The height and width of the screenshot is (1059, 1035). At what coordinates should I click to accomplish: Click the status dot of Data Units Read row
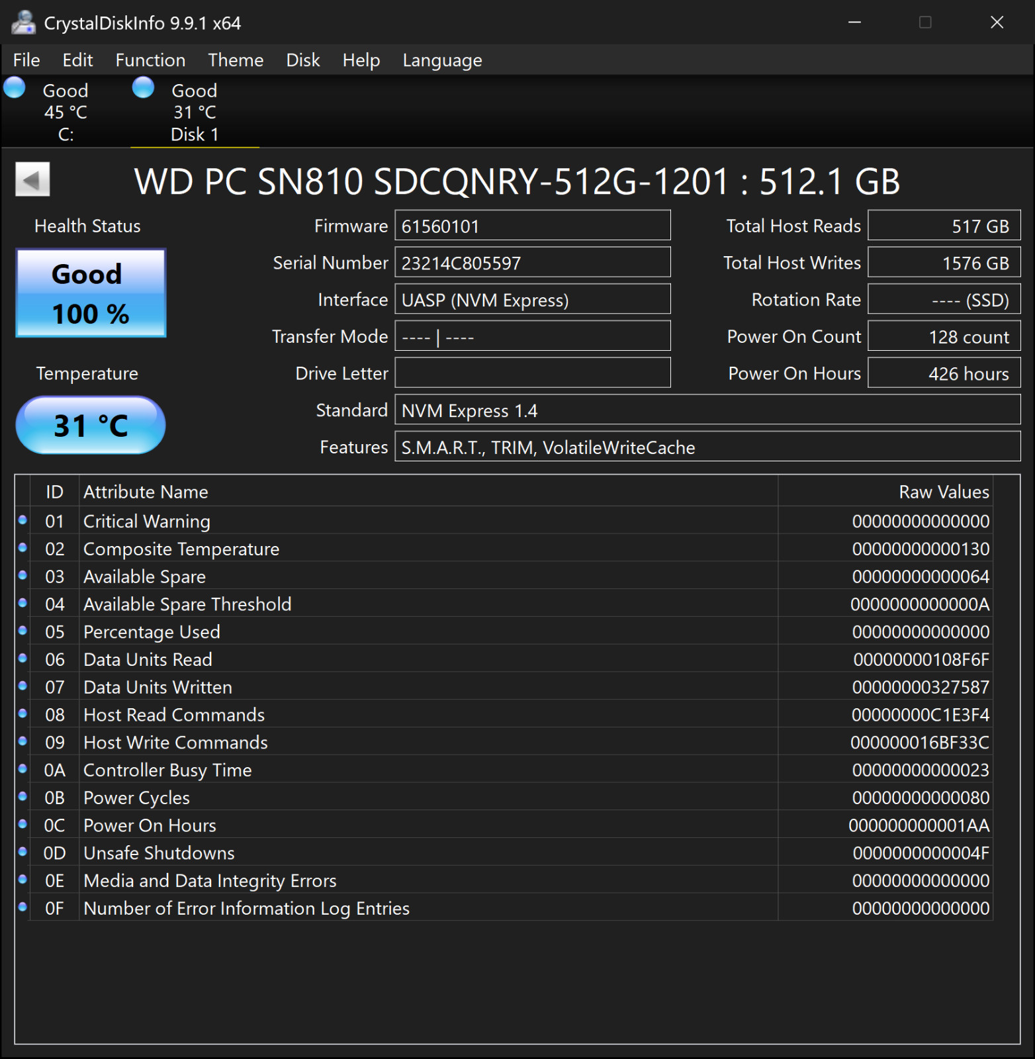point(22,659)
